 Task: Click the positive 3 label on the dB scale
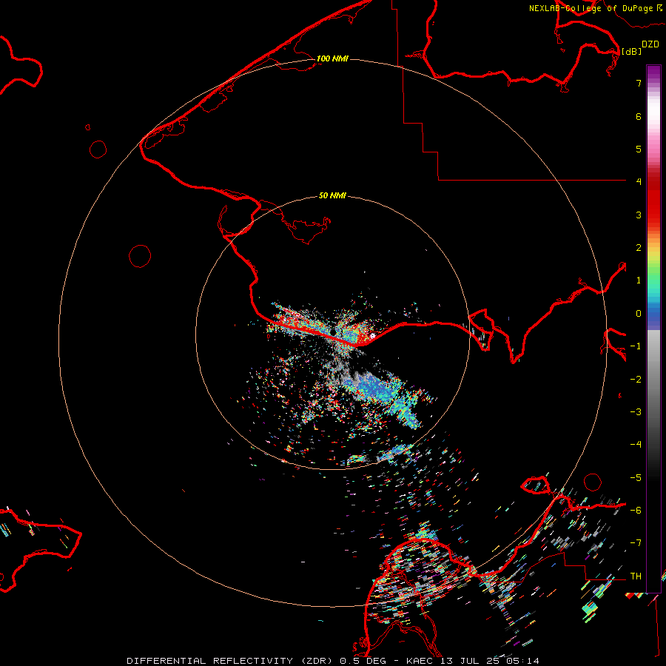coord(639,215)
